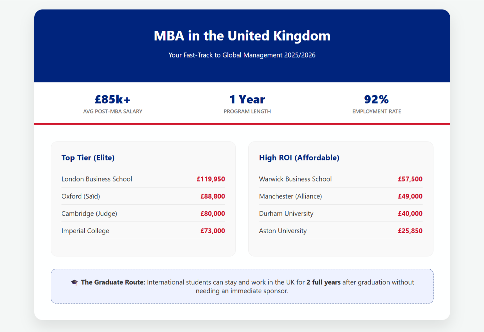Click the Aston University entry
This screenshot has height=332, width=484.
point(283,231)
